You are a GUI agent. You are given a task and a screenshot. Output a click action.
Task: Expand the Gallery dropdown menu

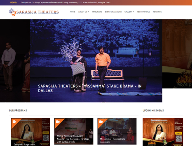(x=129, y=12)
